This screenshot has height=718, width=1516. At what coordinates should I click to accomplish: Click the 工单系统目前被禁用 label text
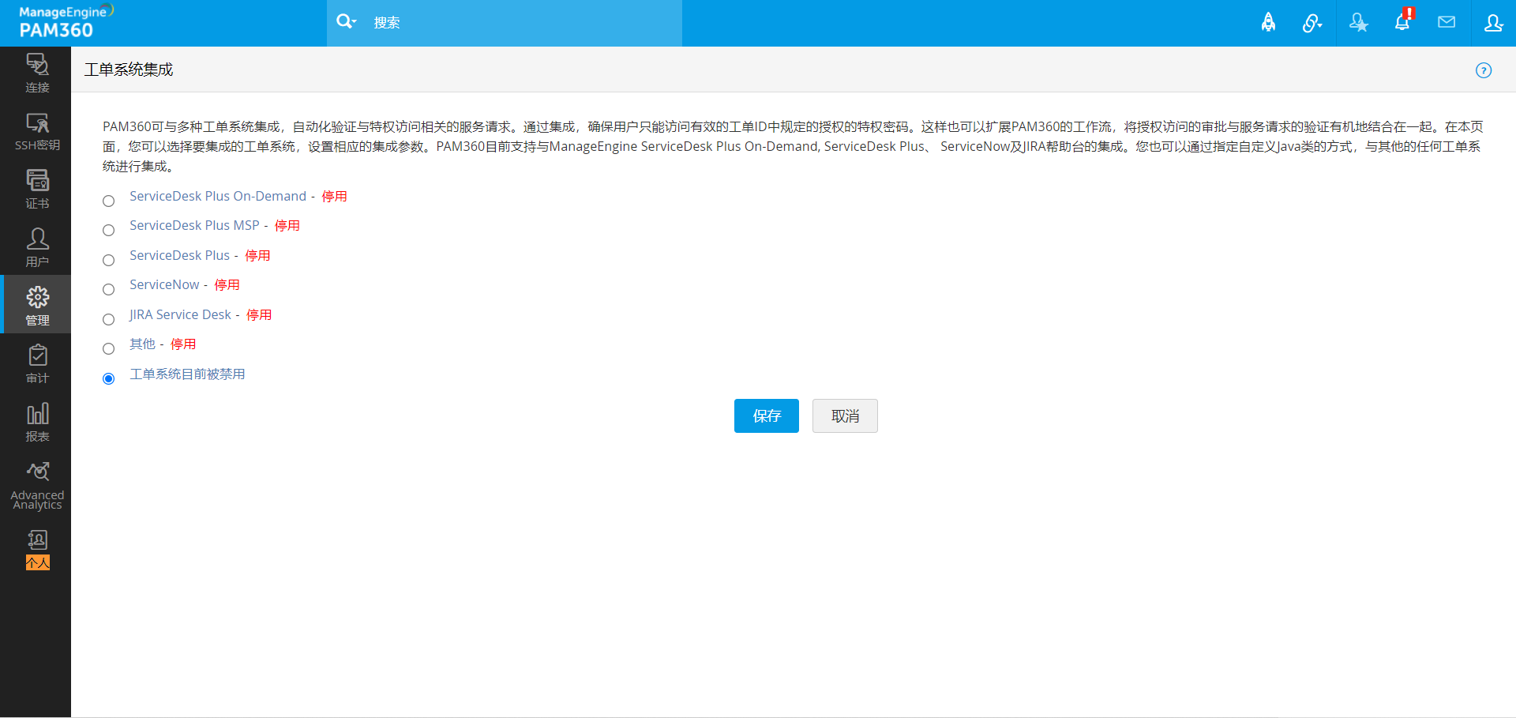coord(187,374)
